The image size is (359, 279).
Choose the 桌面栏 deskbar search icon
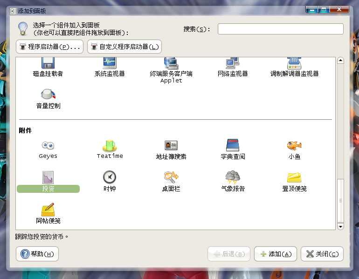click(x=171, y=177)
